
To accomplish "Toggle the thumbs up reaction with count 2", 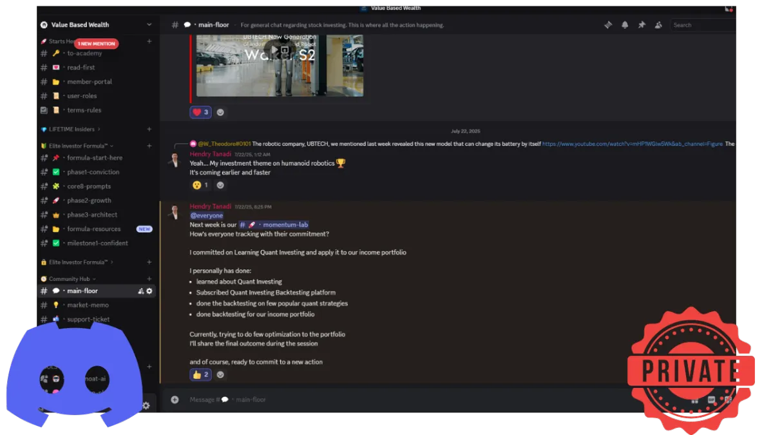I will click(200, 374).
